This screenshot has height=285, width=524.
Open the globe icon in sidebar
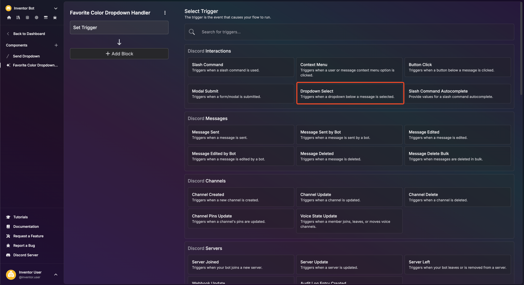pyautogui.click(x=36, y=17)
